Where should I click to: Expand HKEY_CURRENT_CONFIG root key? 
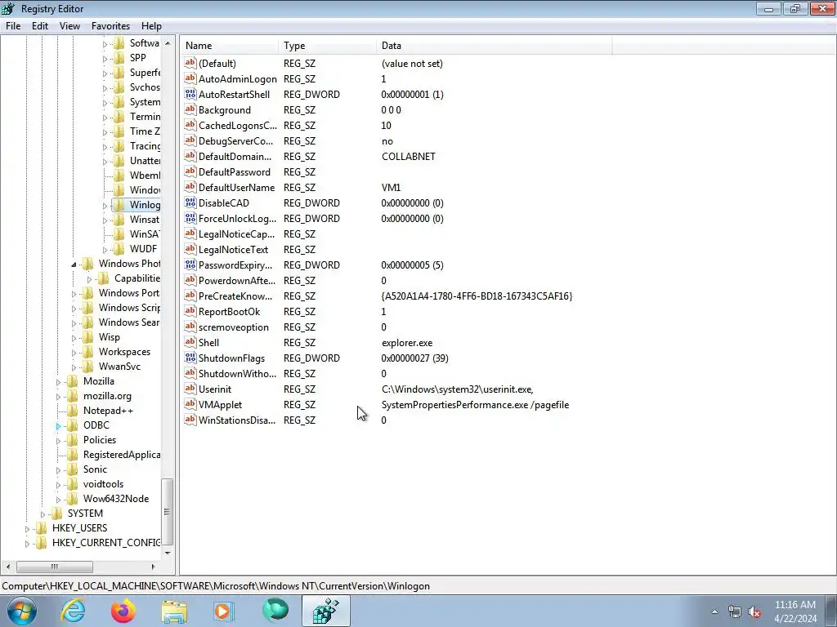pos(27,543)
